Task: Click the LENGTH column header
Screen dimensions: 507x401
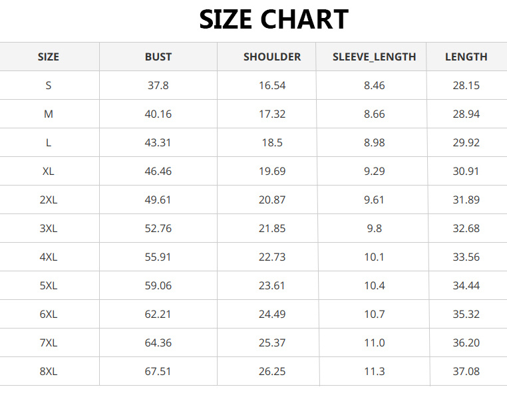Action: tap(466, 57)
